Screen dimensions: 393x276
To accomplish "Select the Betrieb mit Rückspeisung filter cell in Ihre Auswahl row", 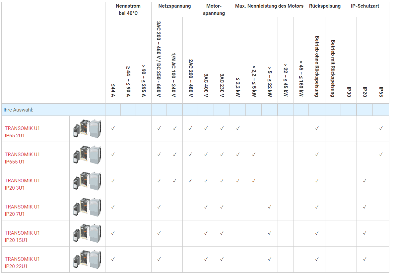I will click(x=333, y=110).
